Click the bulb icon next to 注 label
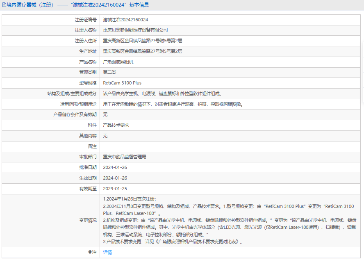This screenshot has height=260, width=364. [90, 252]
